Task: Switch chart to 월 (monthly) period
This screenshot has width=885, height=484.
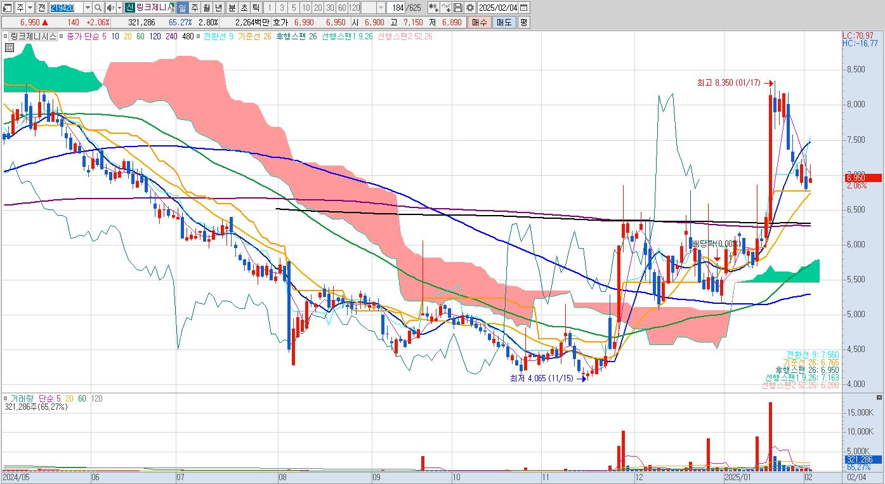Action: click(206, 8)
